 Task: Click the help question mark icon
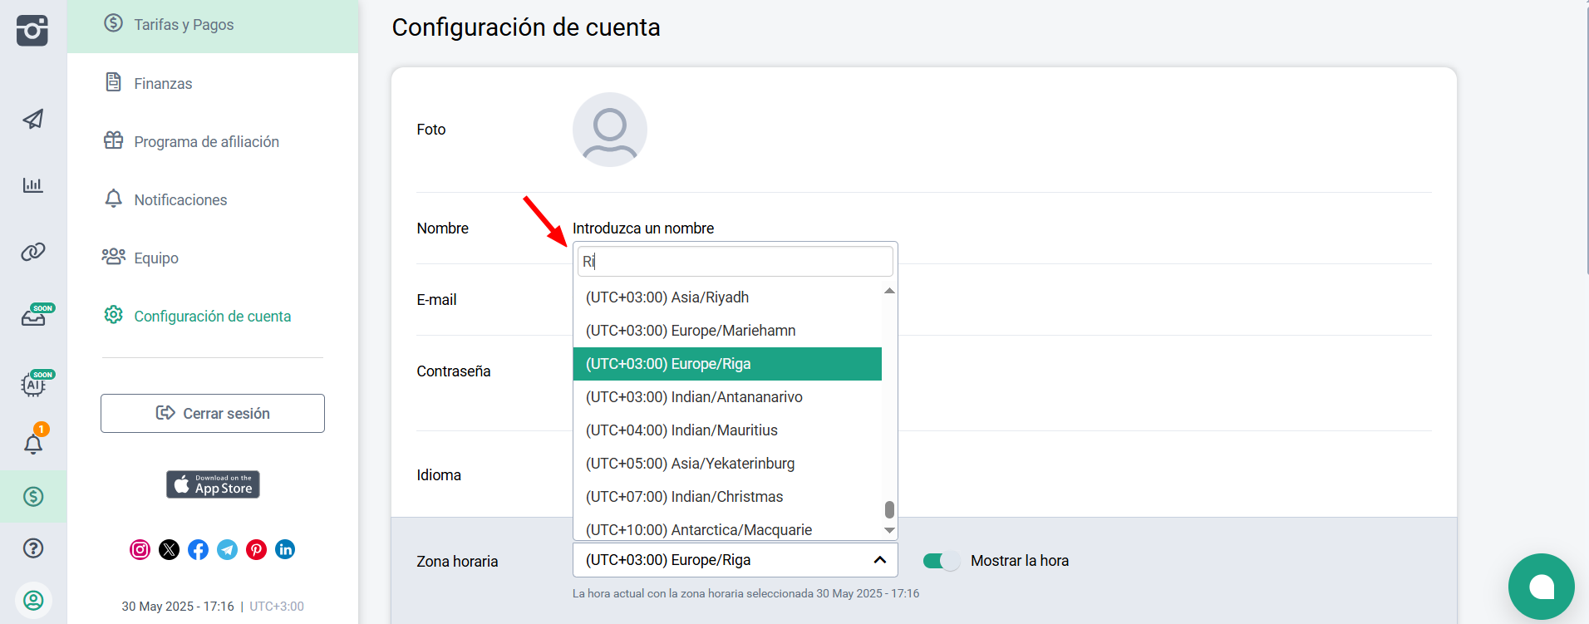(x=33, y=548)
